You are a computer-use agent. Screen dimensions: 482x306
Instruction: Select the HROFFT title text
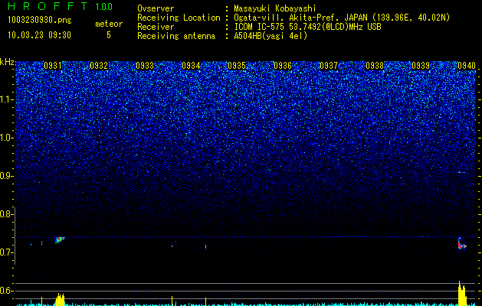48,6
